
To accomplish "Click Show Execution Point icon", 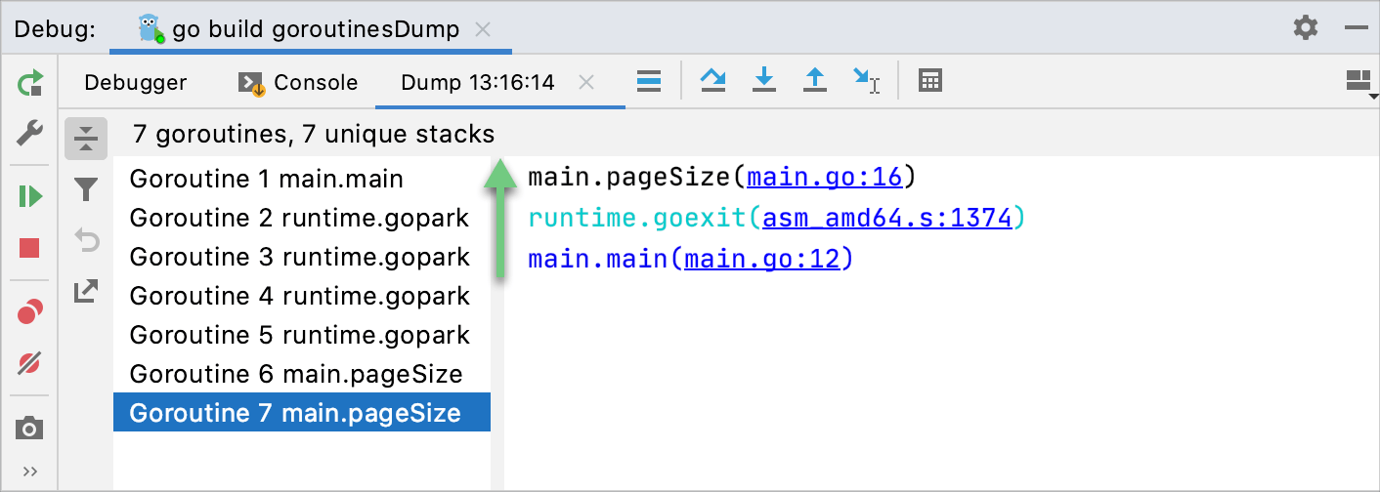I will click(x=649, y=81).
